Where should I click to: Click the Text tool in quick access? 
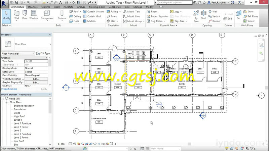[x=61, y=2]
